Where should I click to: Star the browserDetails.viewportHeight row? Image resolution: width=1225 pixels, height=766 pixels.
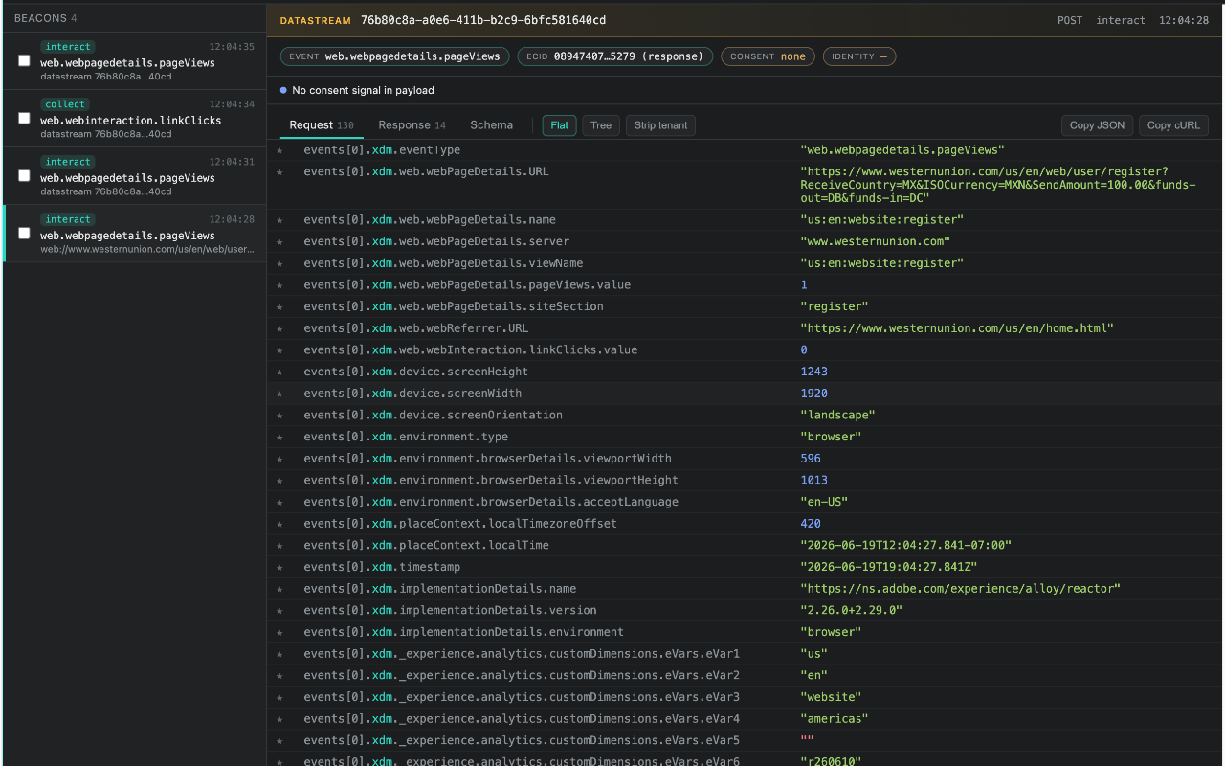(280, 481)
